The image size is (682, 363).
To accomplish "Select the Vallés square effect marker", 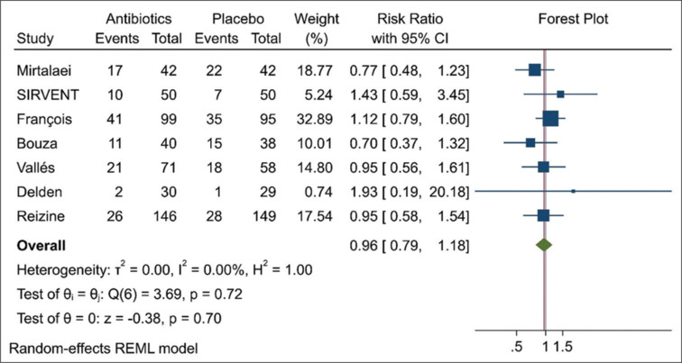I will click(543, 167).
